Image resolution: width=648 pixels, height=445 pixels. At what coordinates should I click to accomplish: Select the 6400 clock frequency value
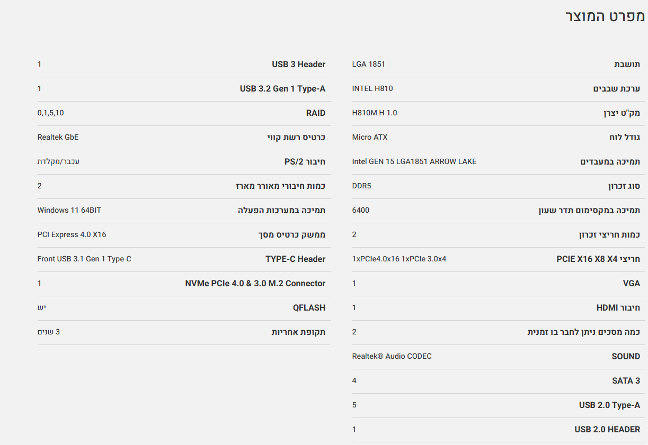pos(361,210)
